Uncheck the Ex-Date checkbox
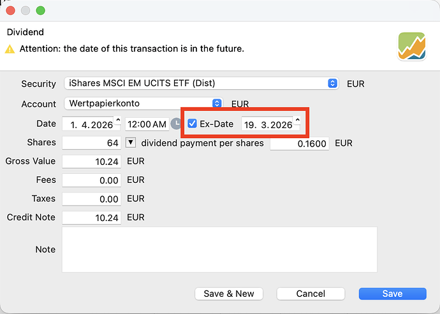This screenshot has width=440, height=314. click(x=192, y=124)
